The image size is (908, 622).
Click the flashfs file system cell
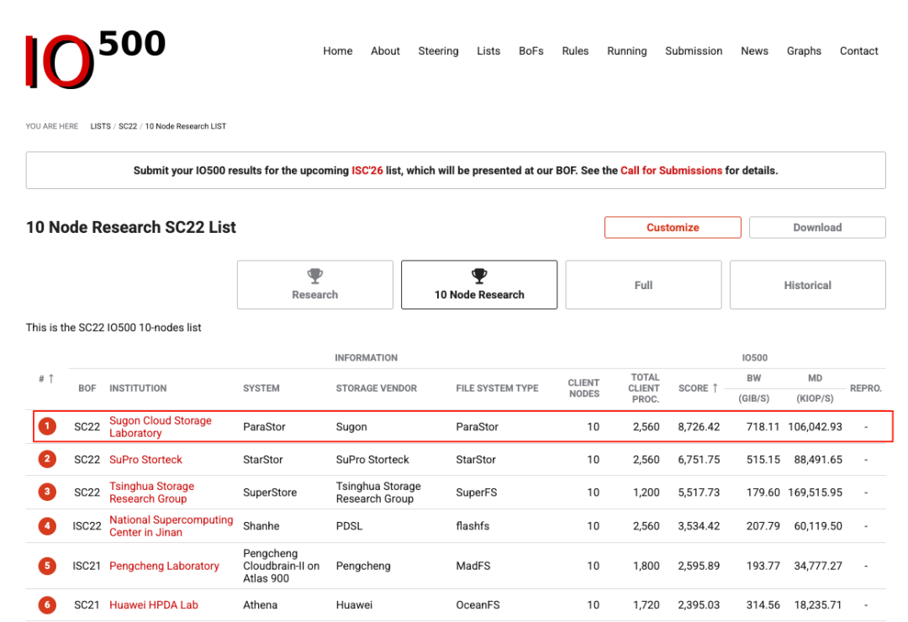point(472,526)
